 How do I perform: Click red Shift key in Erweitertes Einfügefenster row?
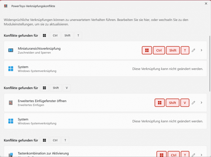pyautogui.click(x=172, y=103)
